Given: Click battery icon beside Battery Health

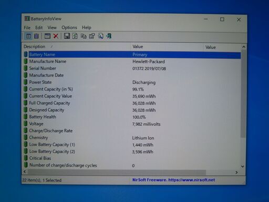Looking at the screenshot, I should coord(26,117).
